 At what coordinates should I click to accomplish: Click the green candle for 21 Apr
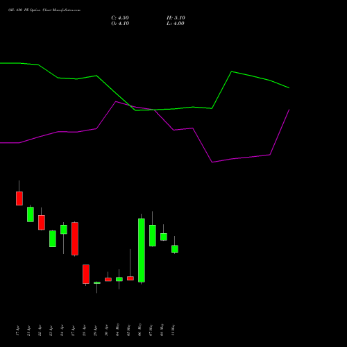point(31,214)
